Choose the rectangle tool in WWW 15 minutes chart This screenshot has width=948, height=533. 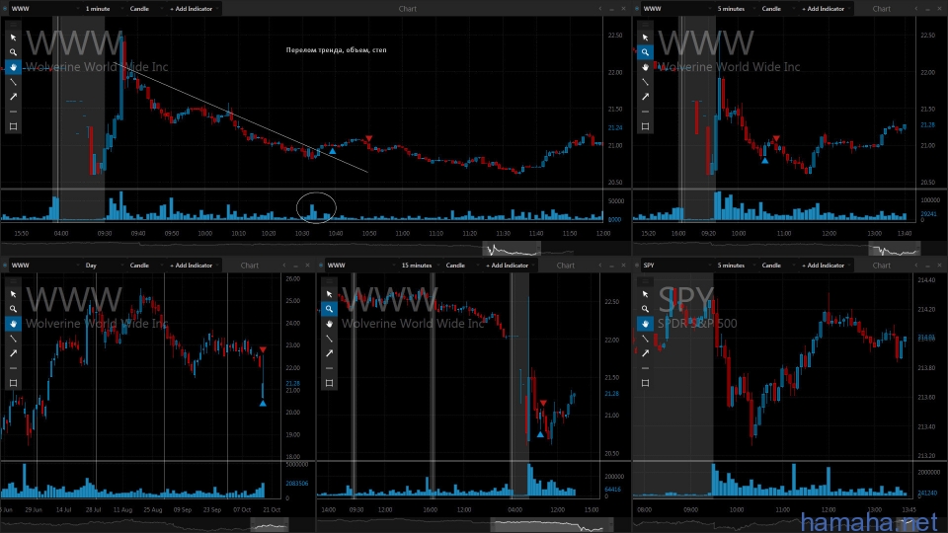coord(329,383)
